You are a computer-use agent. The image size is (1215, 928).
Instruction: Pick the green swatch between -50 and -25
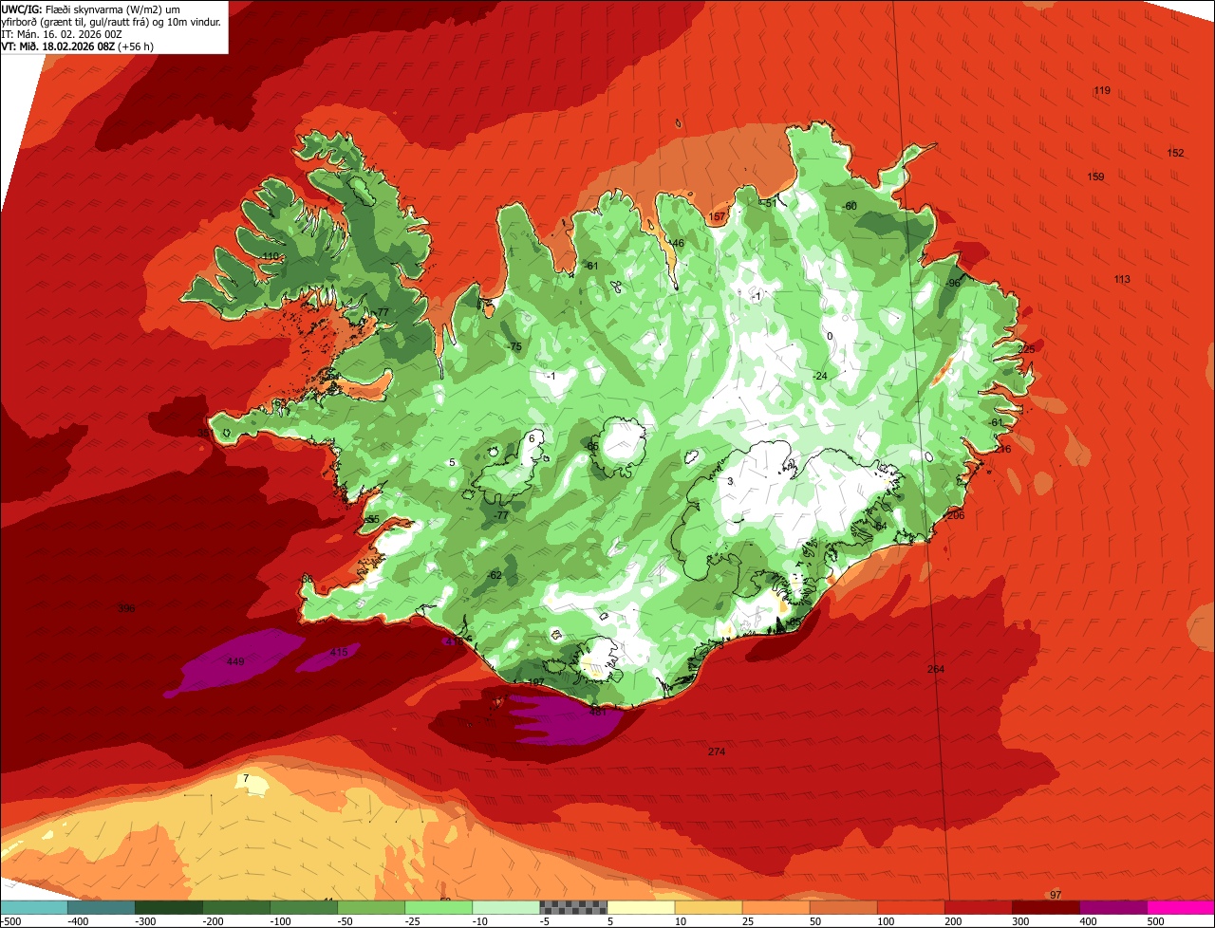pos(370,908)
